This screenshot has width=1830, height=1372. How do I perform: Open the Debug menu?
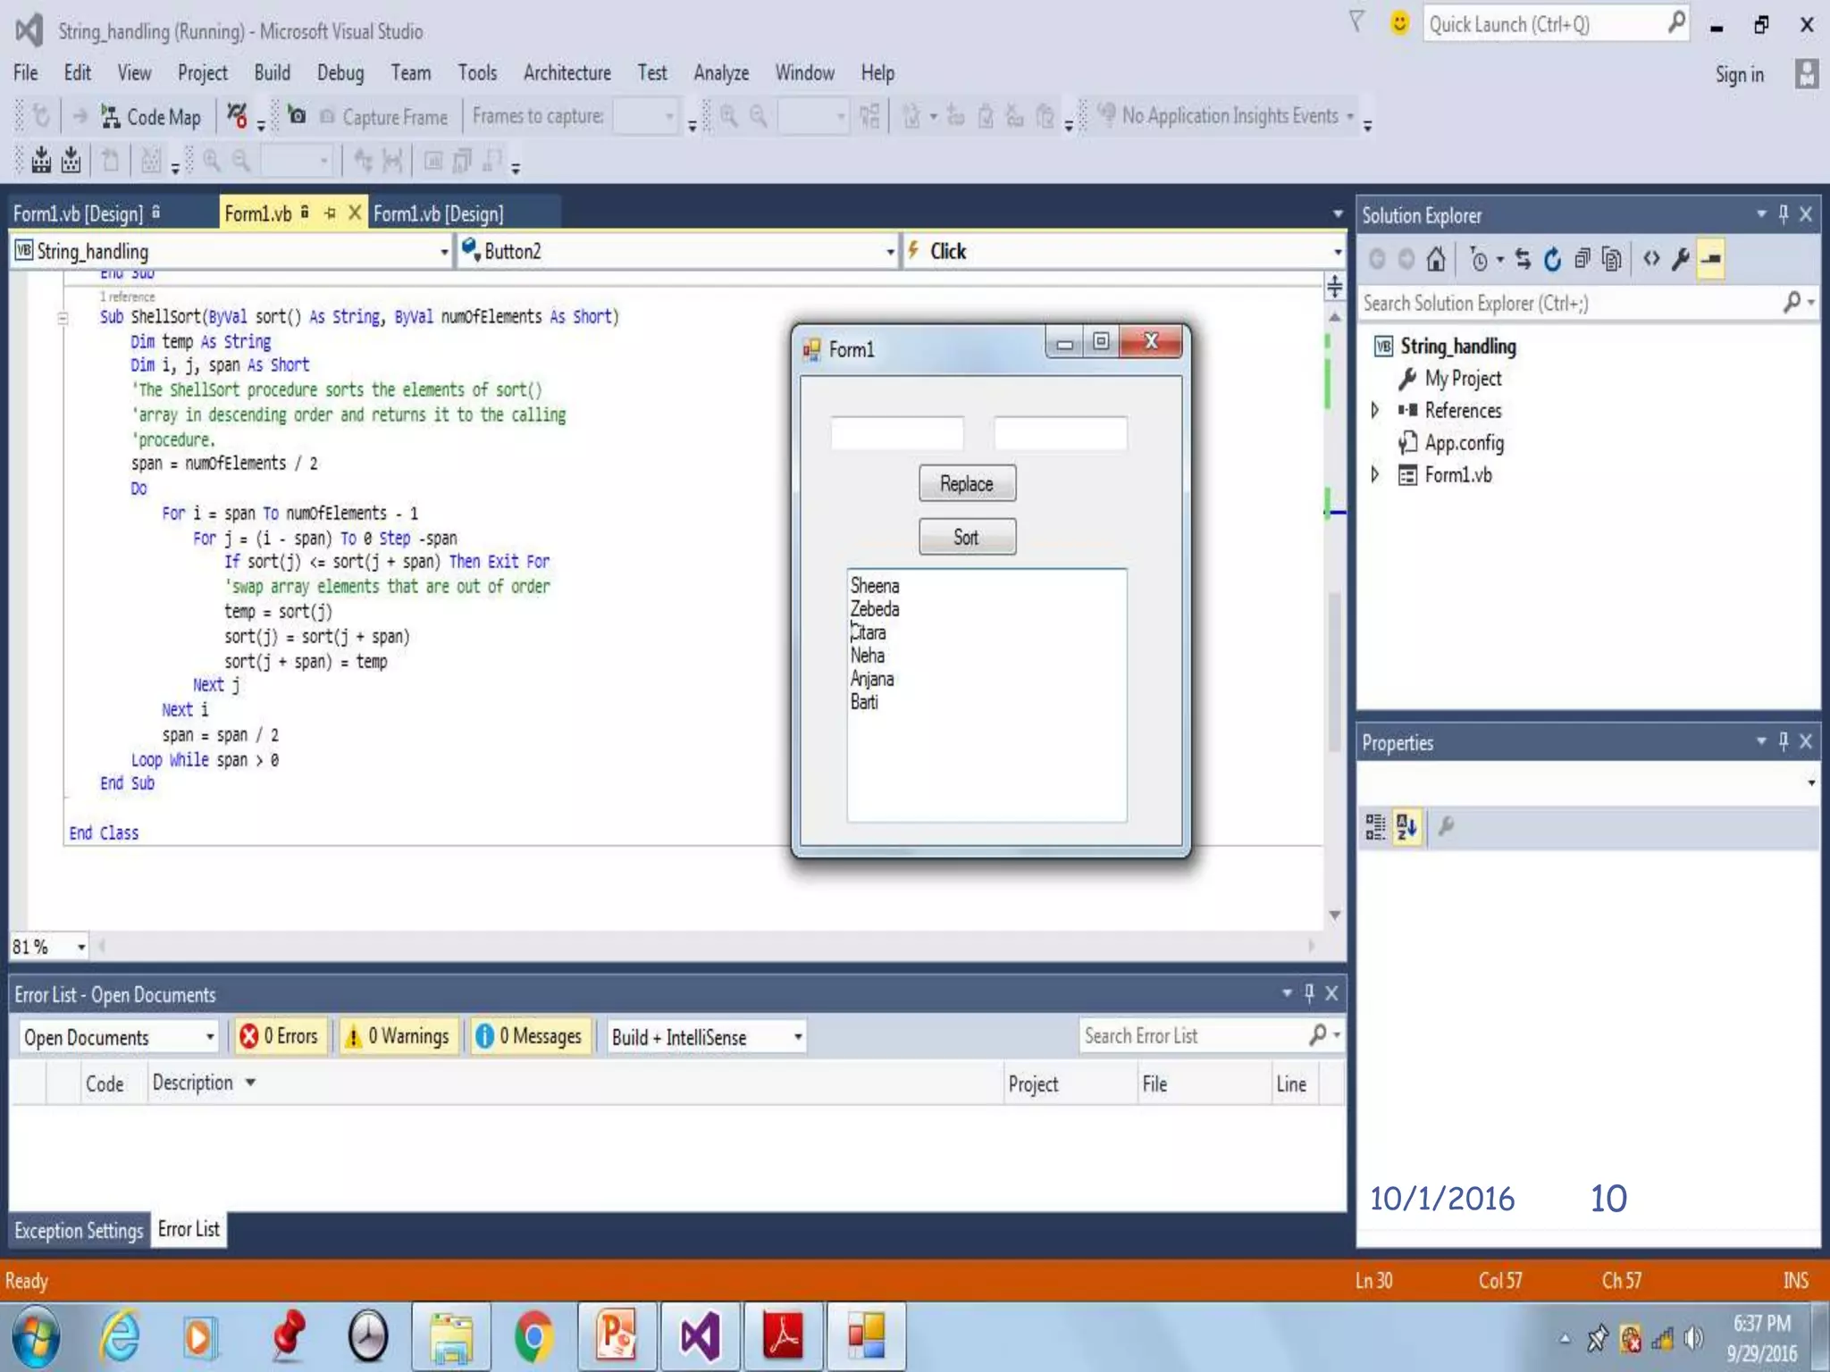(340, 73)
